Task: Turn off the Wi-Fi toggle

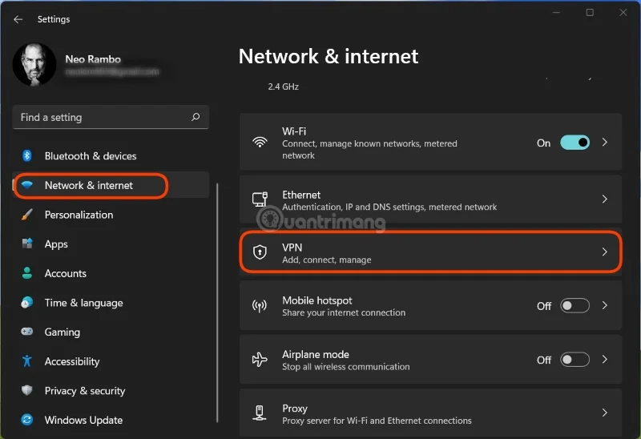Action: pos(574,143)
